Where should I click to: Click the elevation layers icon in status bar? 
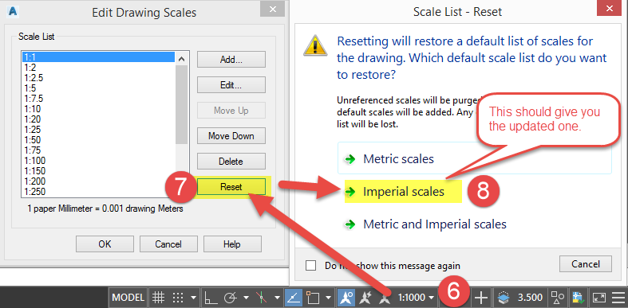[503, 297]
